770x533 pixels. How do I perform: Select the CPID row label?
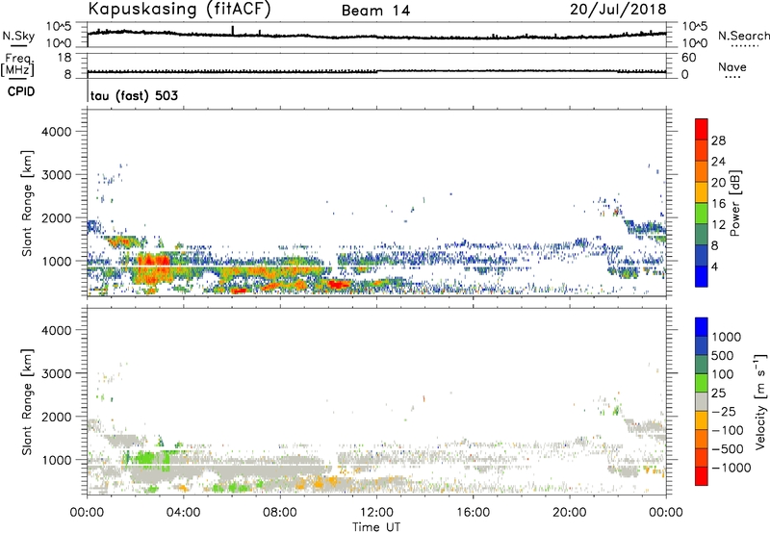(21, 91)
